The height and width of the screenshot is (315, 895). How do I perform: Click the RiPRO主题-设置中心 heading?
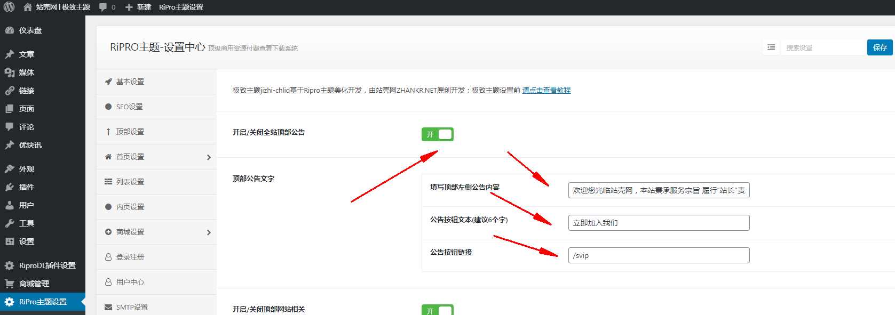157,47
